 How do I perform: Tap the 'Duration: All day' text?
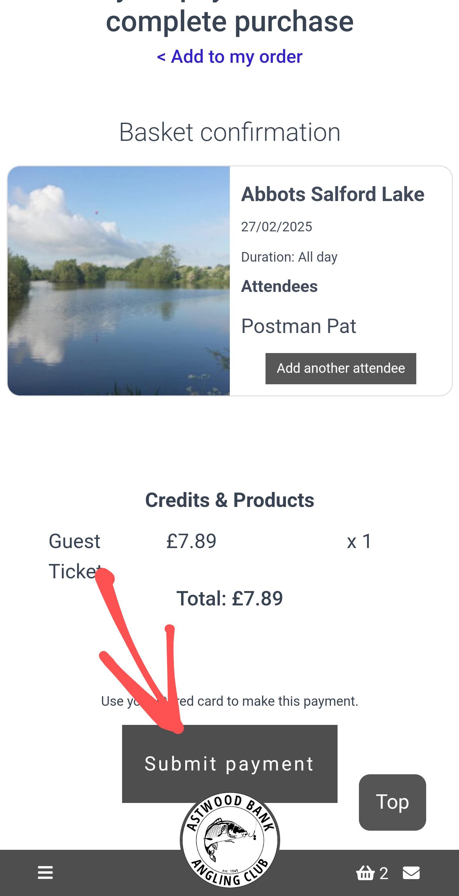pos(289,257)
